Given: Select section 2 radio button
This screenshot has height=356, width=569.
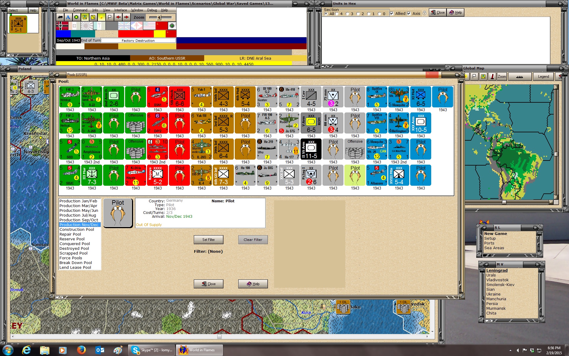Looking at the screenshot, I should tap(358, 14).
